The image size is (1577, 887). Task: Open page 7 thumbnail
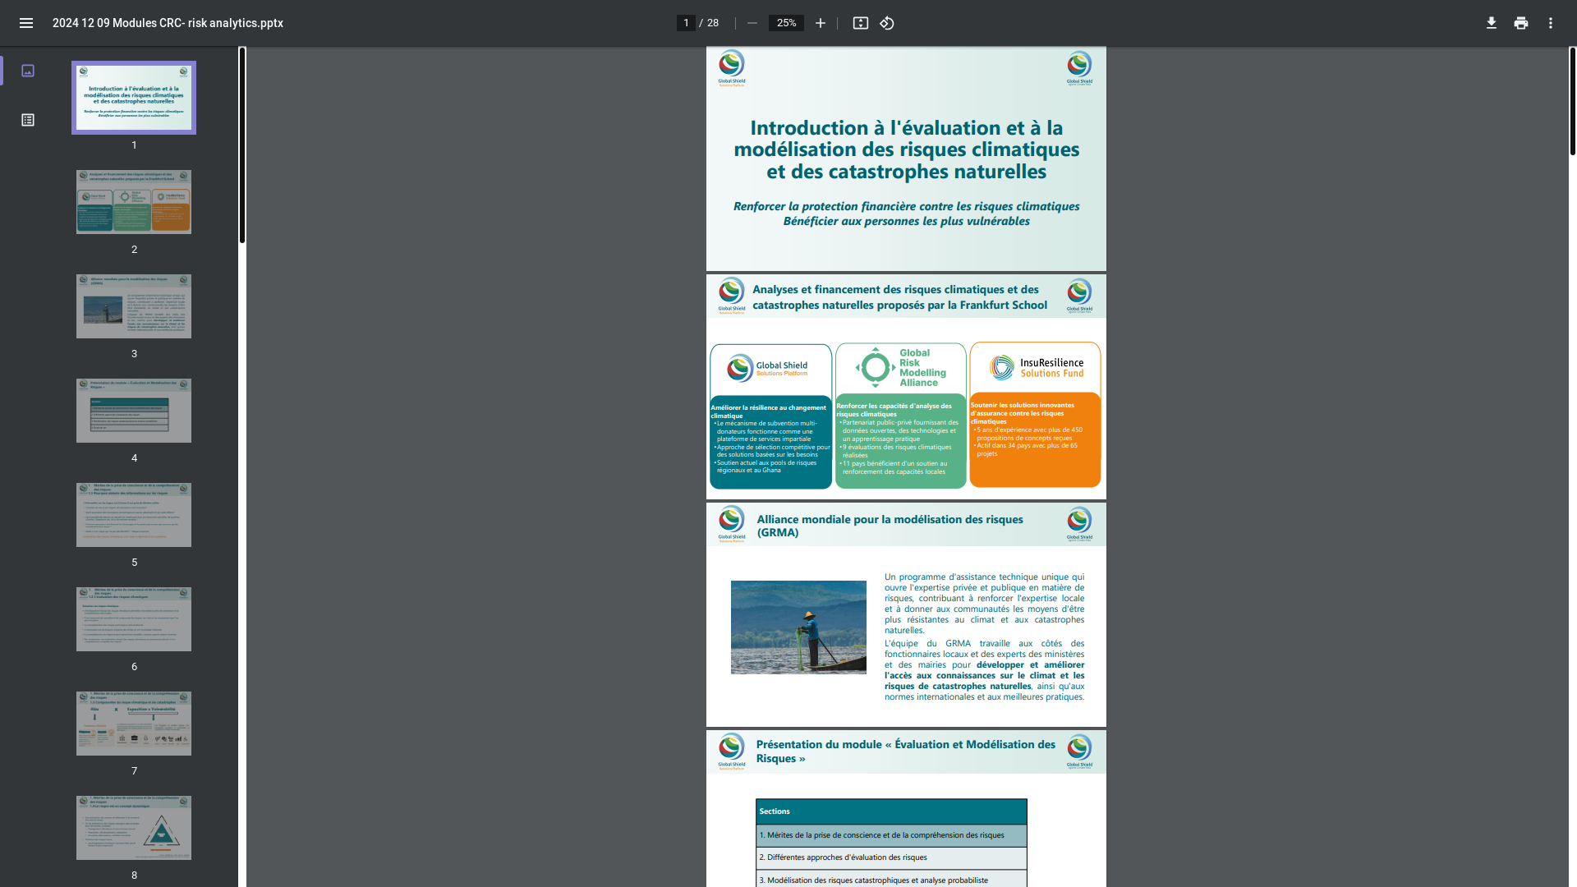coord(134,724)
